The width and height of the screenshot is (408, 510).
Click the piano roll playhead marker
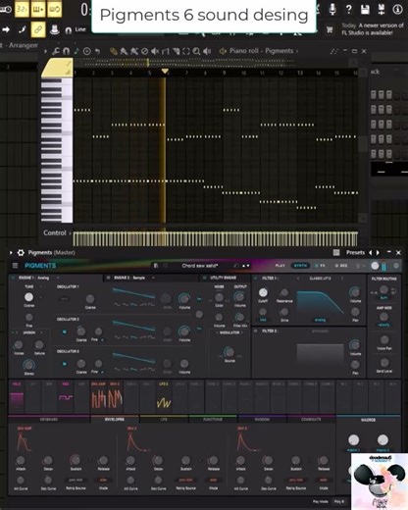[x=165, y=71]
